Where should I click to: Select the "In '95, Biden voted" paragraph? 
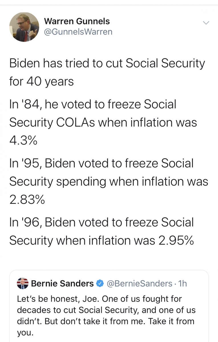point(109,181)
